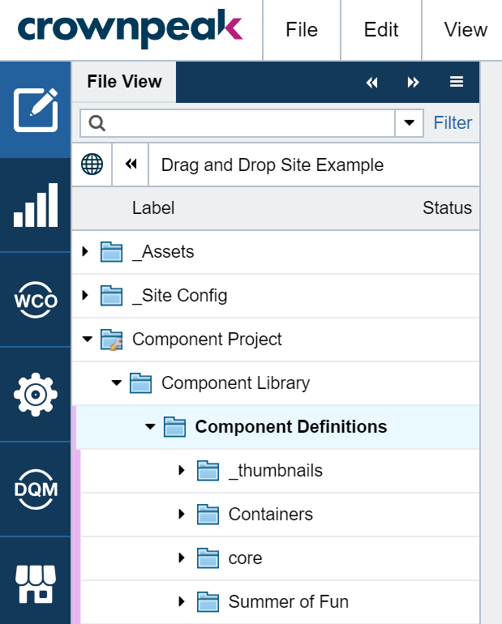Click the Component Library folder icon
Screen dimensions: 502x624
[140, 383]
